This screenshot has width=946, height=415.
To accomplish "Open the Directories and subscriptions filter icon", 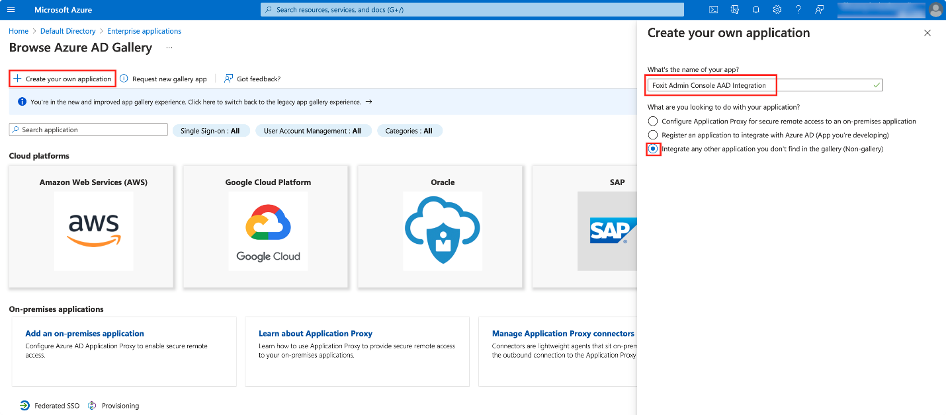I will tap(734, 9).
